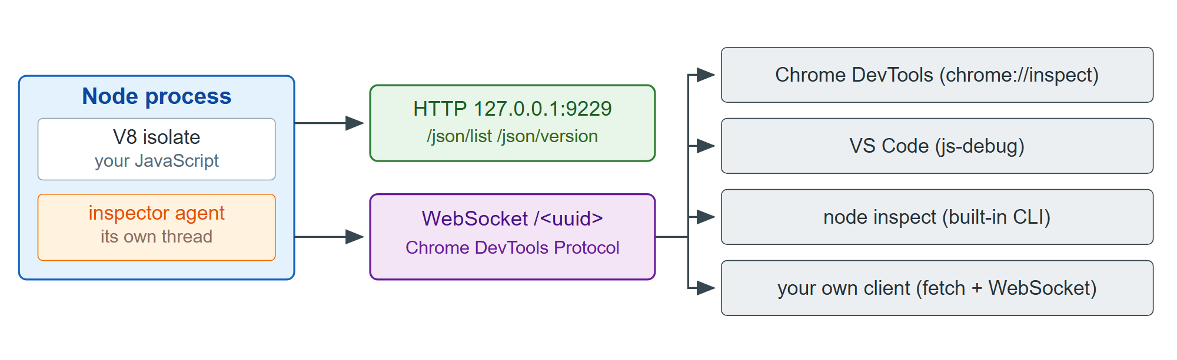
Task: Select the HTTP 127.0.0.1:9229 box
Action: 513,123
